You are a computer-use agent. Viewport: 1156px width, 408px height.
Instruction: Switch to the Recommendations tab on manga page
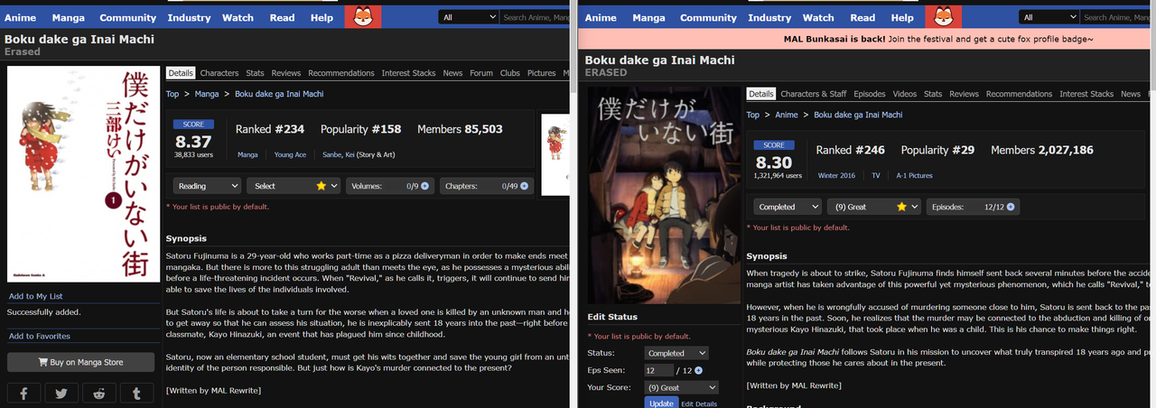point(340,73)
